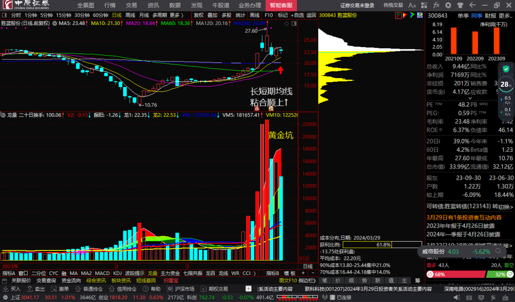Open the layout grid icon
This screenshot has height=302, width=515.
(x=424, y=5)
